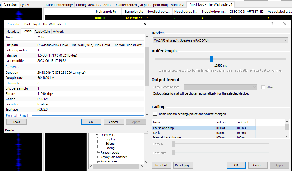Select the Manual track change row
Image resolution: width=292 pixels, height=171 pixels.
pos(204,137)
